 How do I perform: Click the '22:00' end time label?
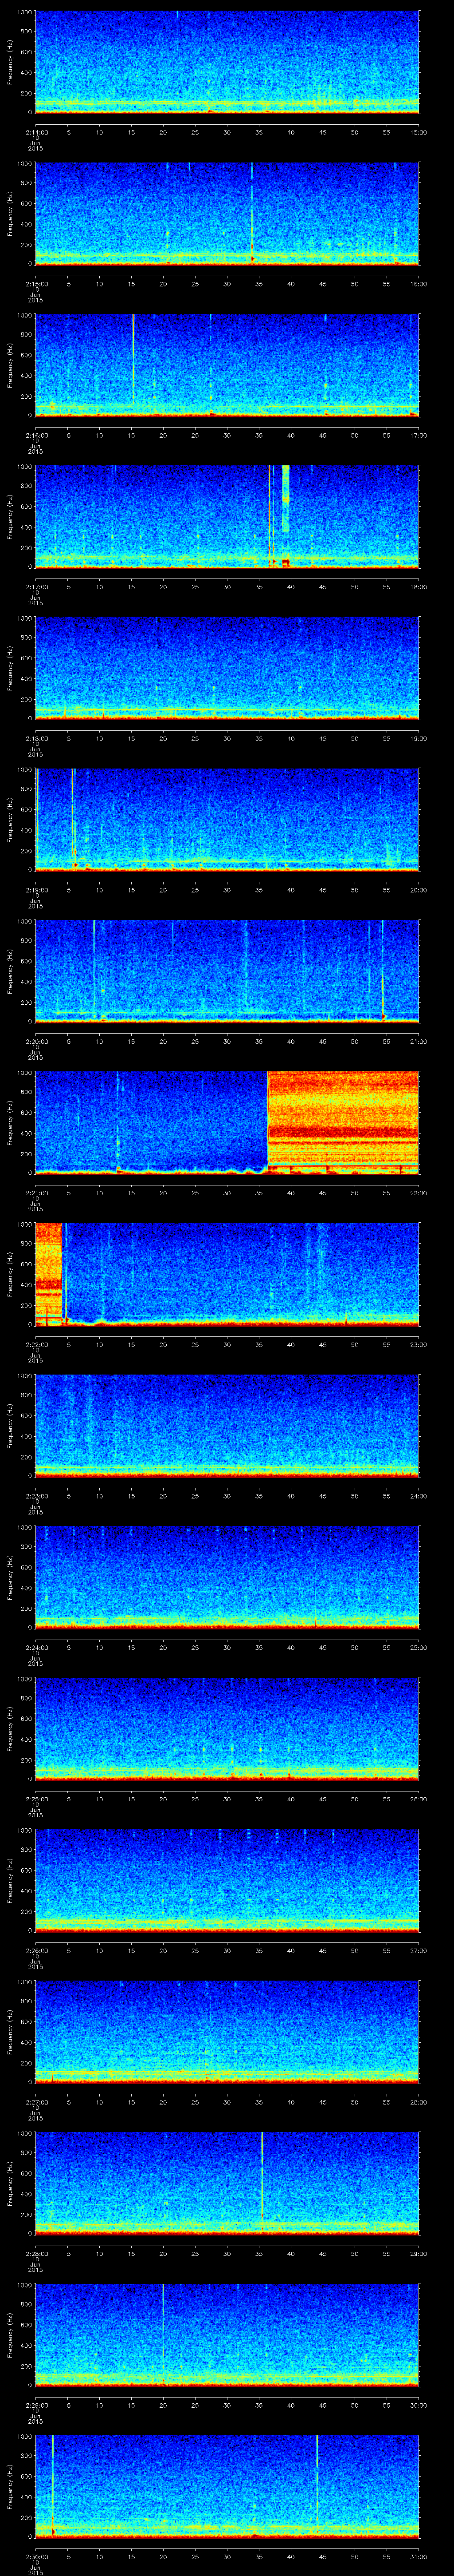coord(419,1193)
